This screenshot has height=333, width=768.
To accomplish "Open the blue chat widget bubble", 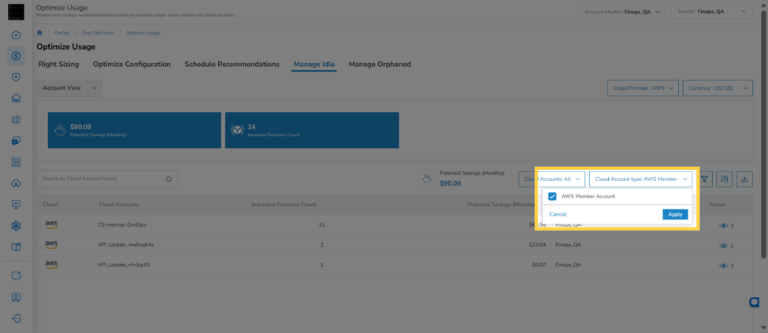I will tap(755, 302).
